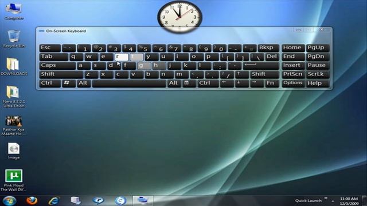Click the tilde backtick key
The image size is (367, 206).
coord(69,48)
